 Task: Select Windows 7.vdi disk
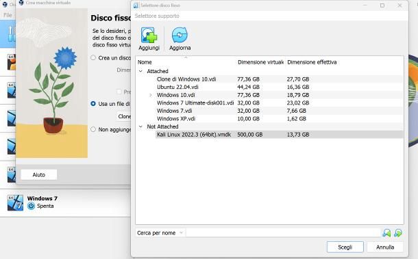pyautogui.click(x=174, y=111)
